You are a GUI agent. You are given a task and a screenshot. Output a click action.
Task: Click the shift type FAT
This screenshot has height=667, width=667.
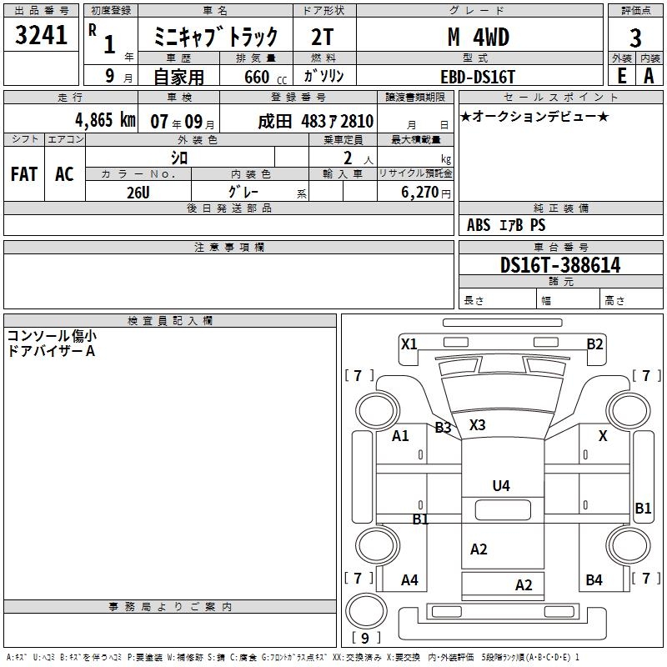click(24, 174)
